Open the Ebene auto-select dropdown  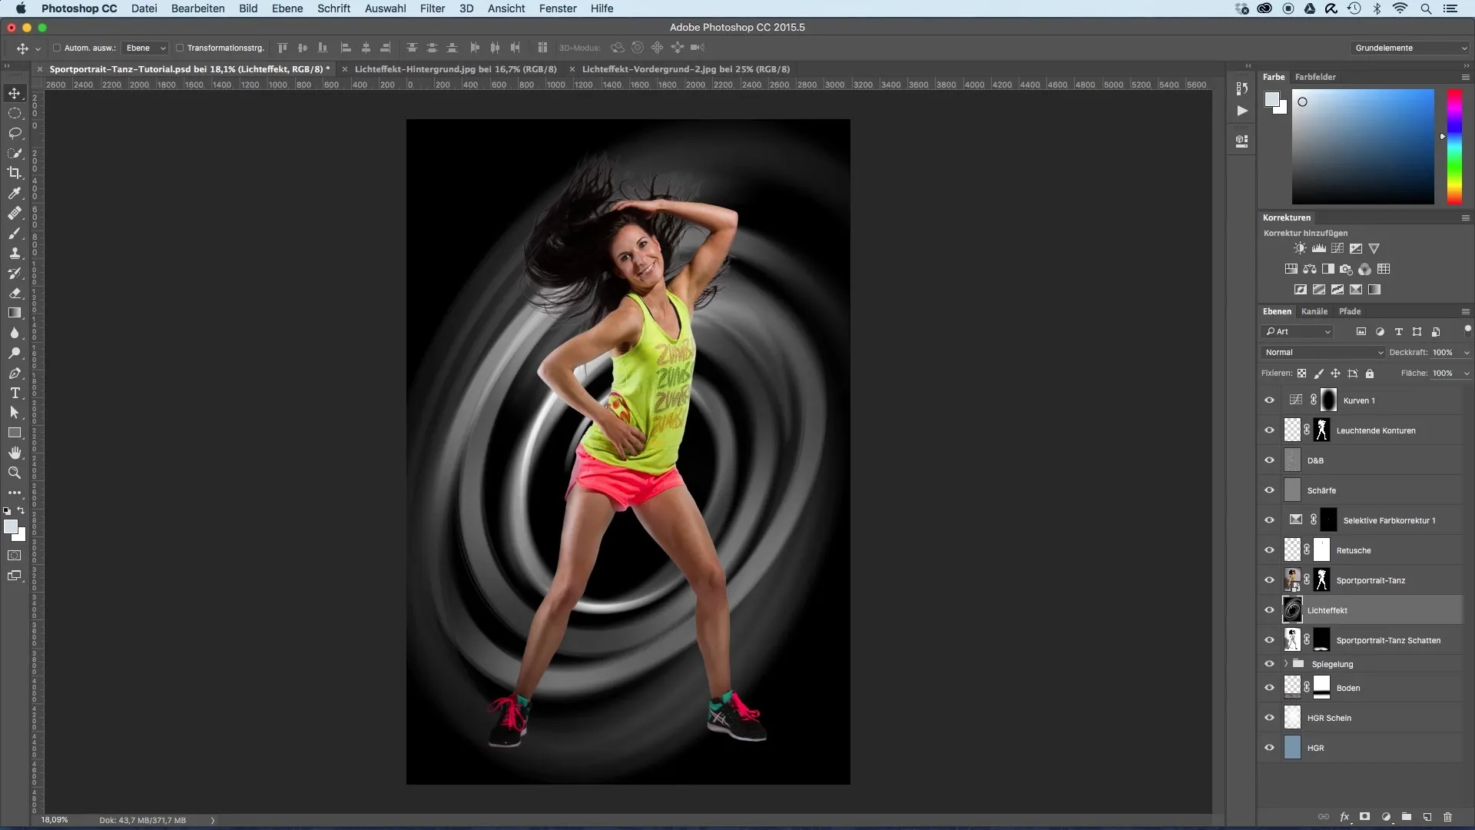point(145,48)
